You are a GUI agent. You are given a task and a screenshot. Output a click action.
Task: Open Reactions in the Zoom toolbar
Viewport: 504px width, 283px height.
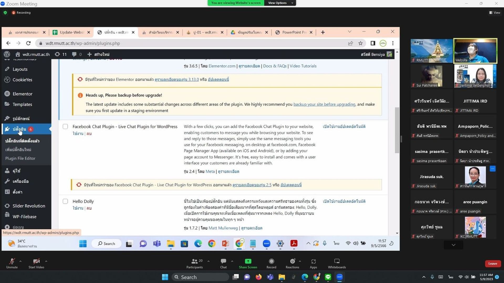(x=292, y=263)
